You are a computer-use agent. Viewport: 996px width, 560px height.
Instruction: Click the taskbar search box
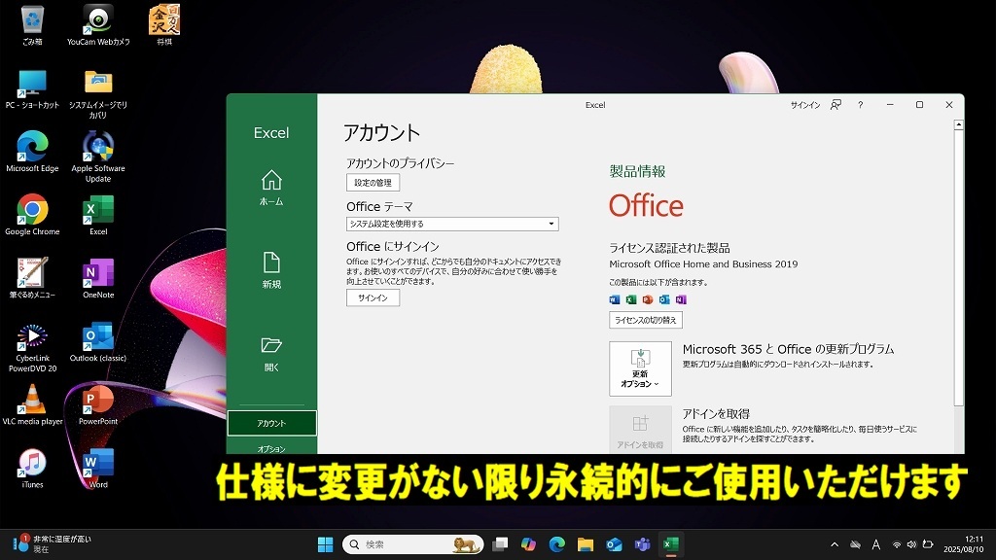pos(413,544)
